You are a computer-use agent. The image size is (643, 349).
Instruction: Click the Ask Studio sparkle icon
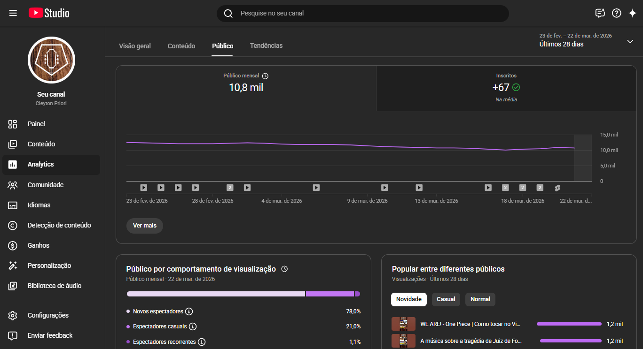pos(632,13)
